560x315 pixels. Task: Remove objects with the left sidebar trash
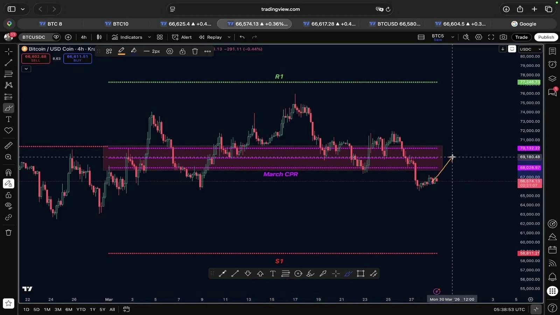tap(8, 233)
